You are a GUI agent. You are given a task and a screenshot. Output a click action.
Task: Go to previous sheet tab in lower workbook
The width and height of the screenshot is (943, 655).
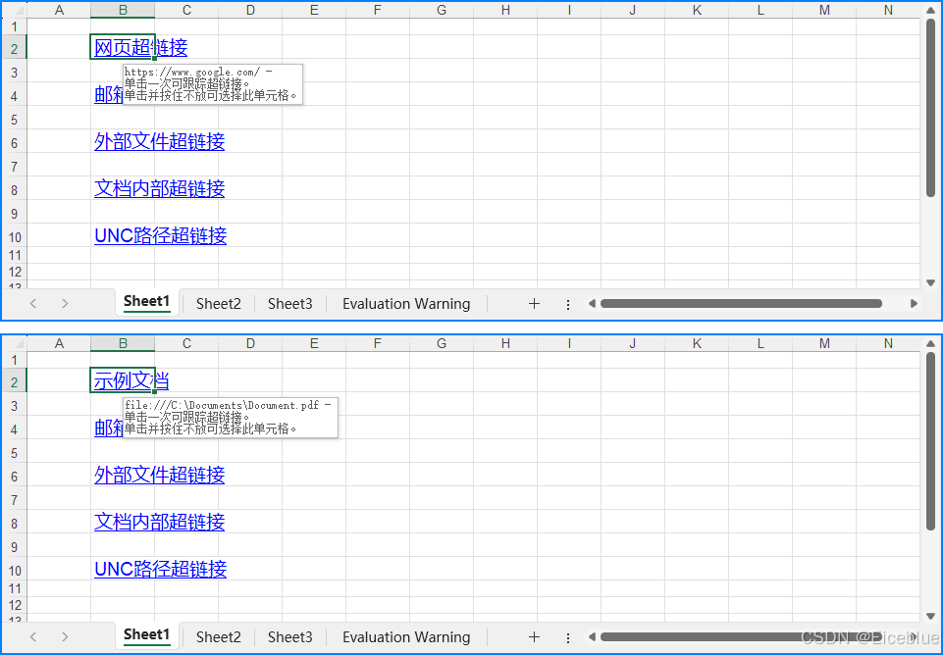coord(33,637)
